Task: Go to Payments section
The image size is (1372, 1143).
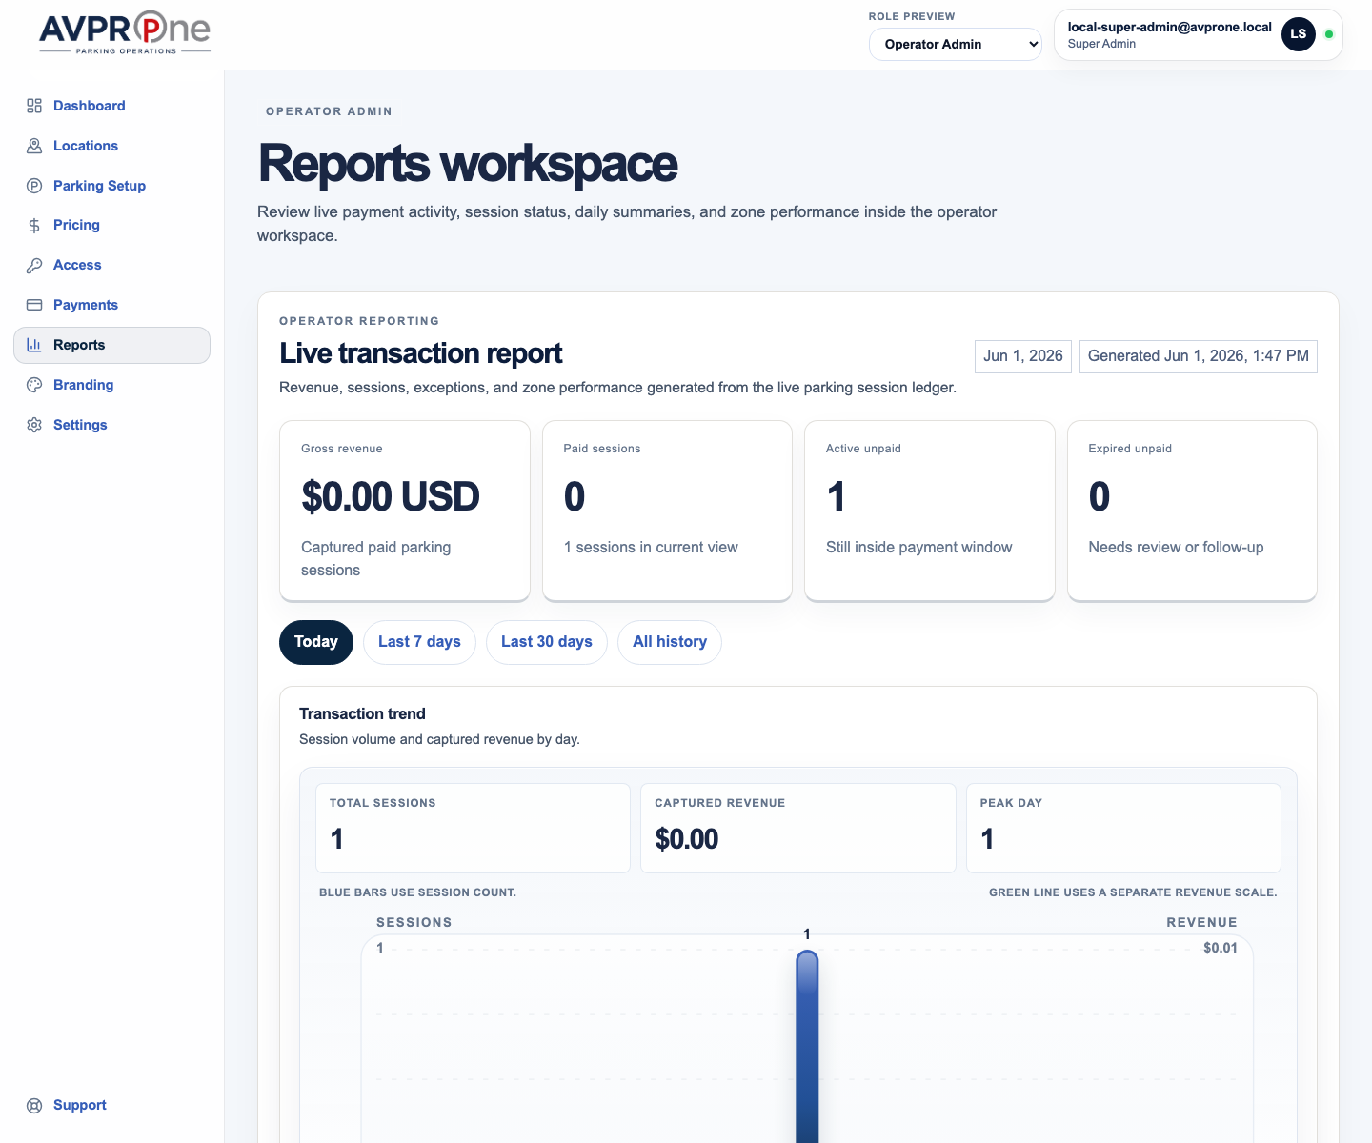Action: point(111,305)
